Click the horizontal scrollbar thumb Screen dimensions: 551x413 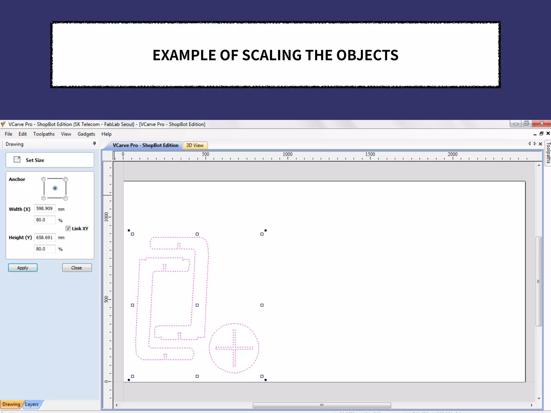[322, 405]
